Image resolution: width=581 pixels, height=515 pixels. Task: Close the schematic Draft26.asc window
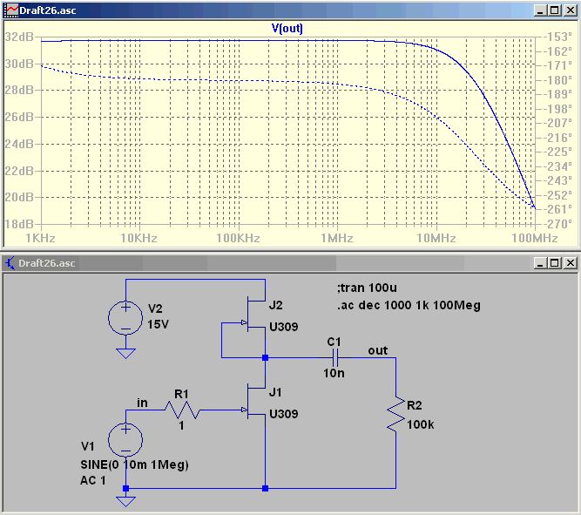(571, 263)
